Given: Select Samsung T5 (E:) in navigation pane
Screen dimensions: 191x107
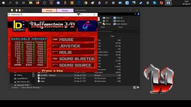Looking at the screenshot, I should 22,85.
